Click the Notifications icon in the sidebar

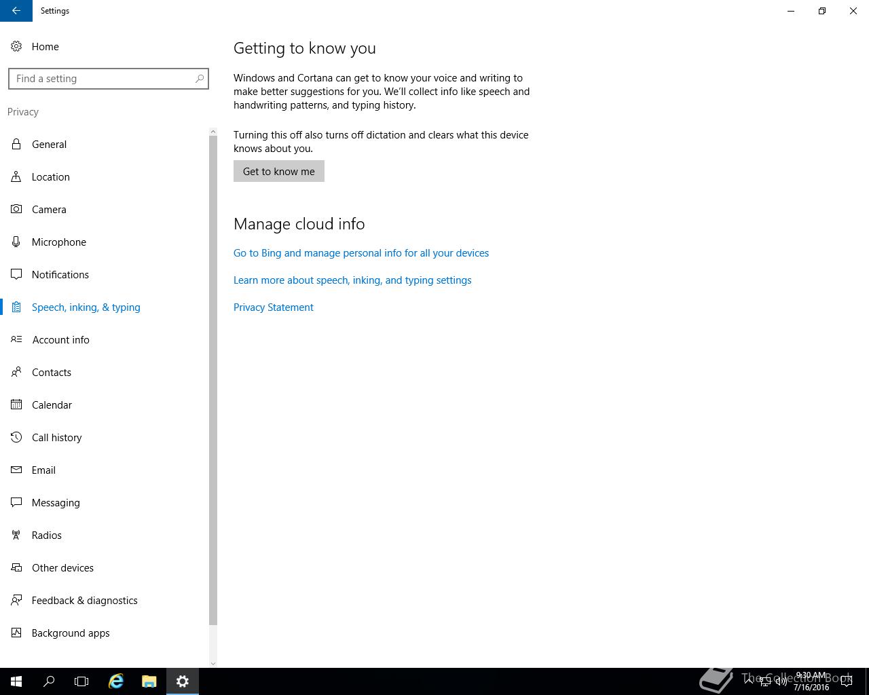click(16, 274)
